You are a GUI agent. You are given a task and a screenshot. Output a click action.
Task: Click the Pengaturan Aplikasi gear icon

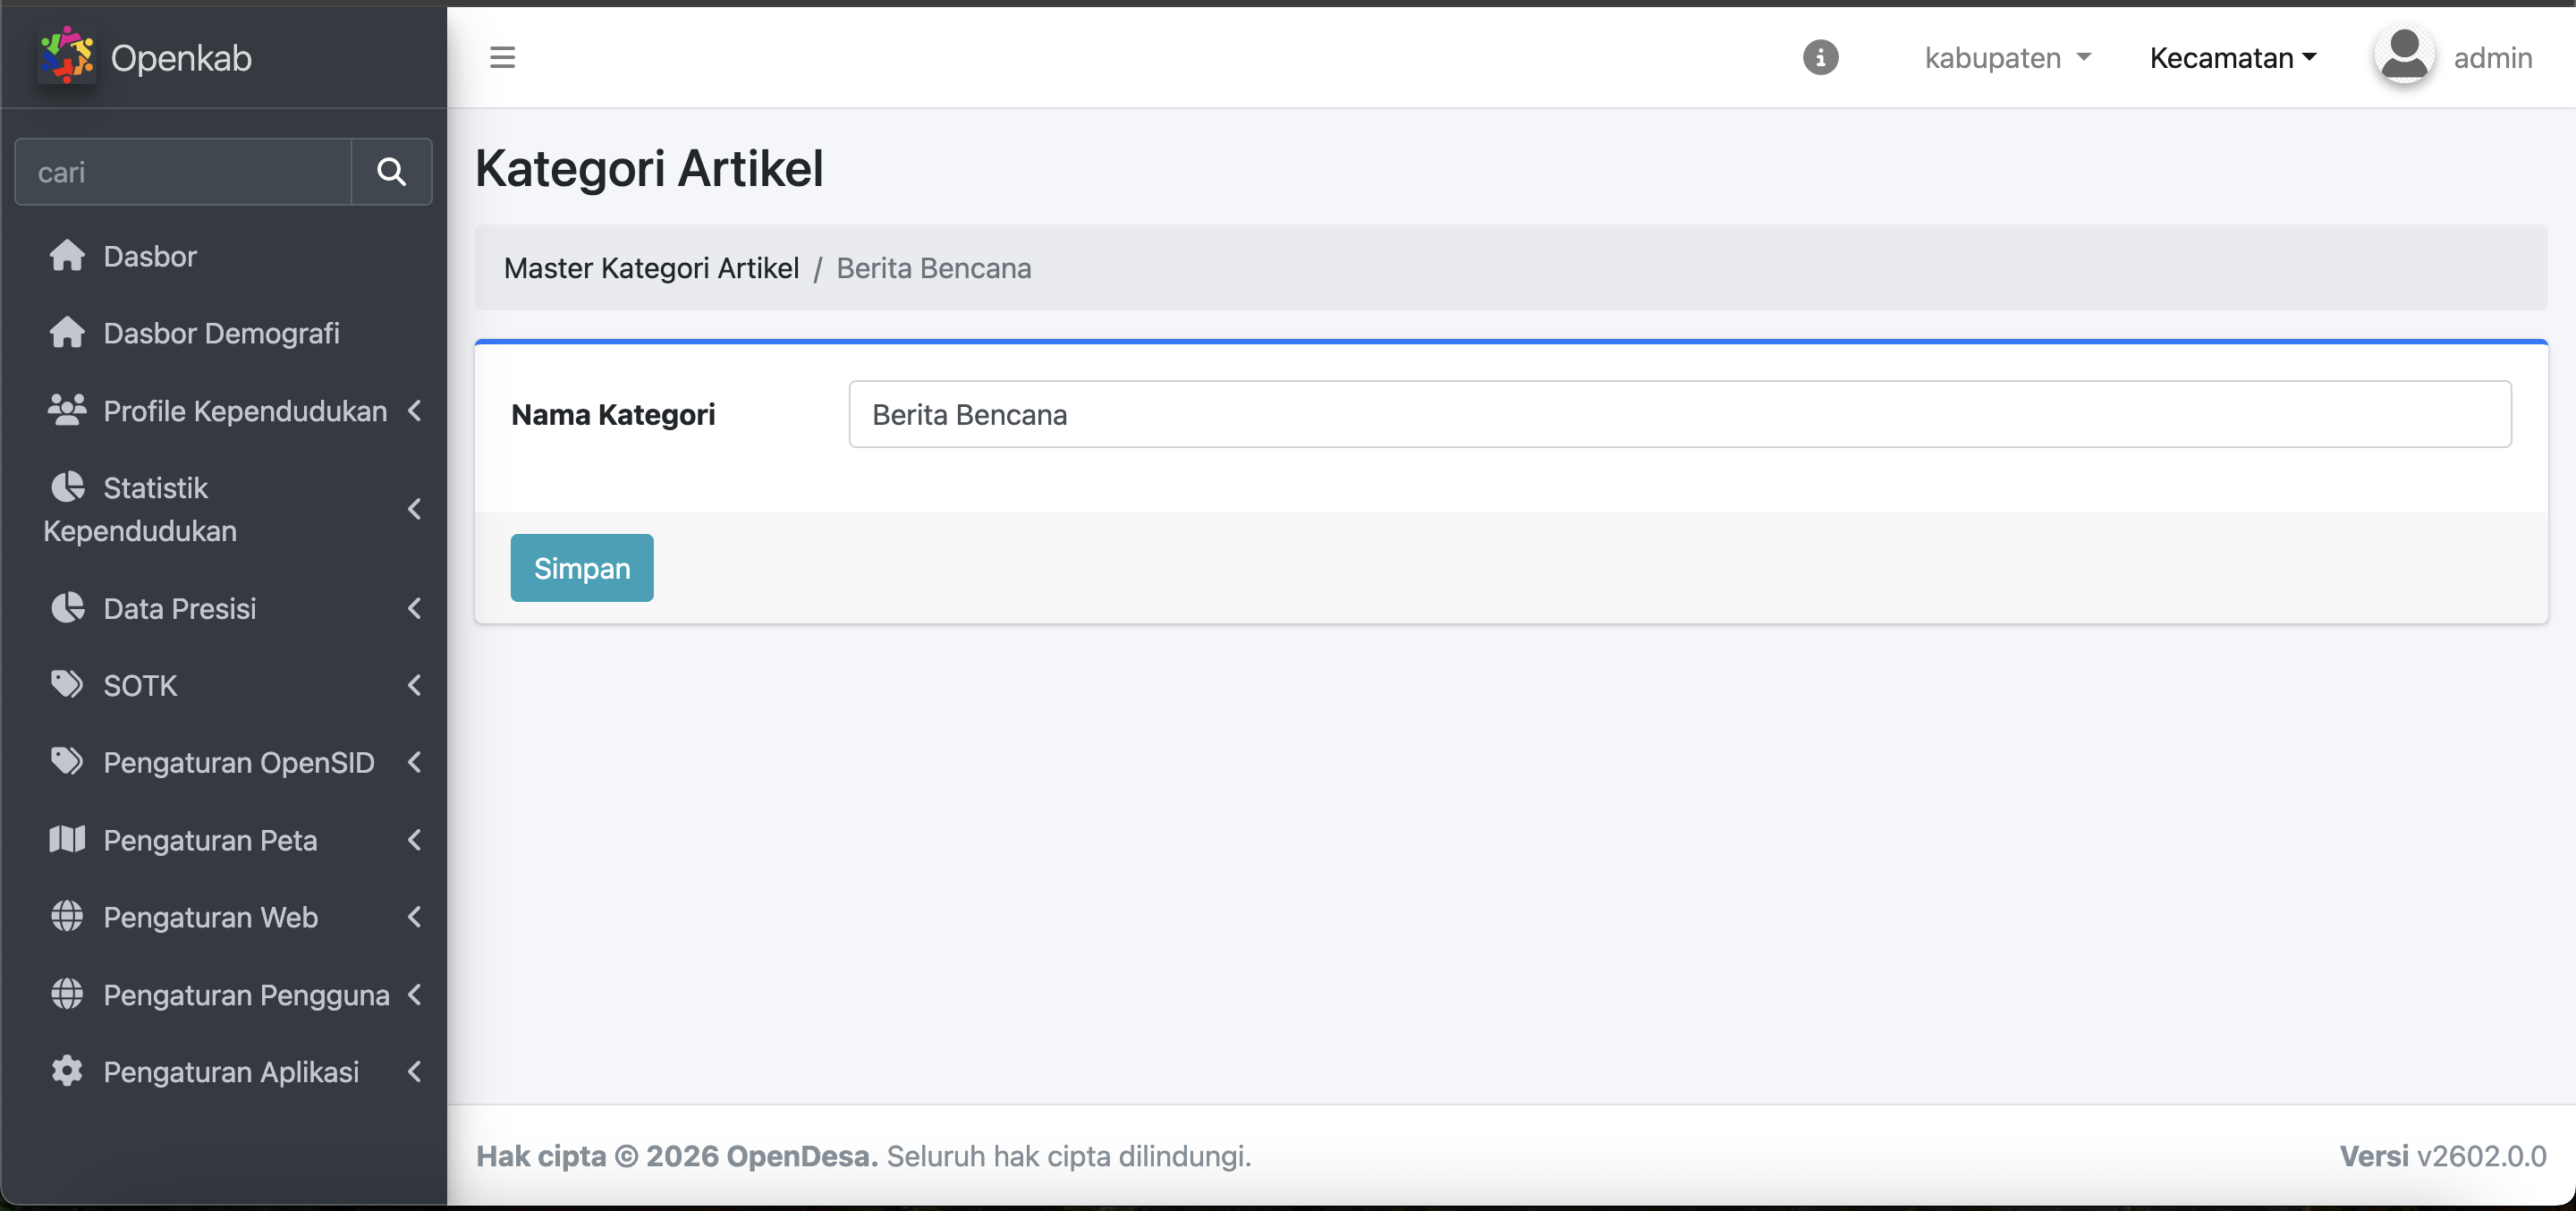coord(67,1071)
